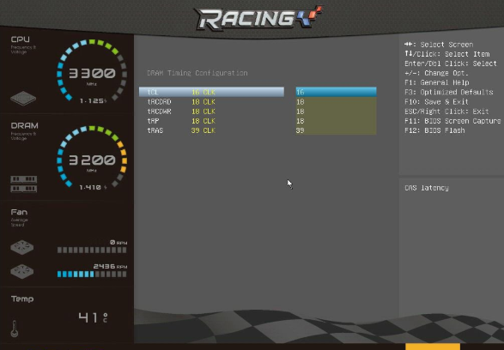Open the tRCDRD value field showing 18
The height and width of the screenshot is (350, 504).
click(336, 102)
